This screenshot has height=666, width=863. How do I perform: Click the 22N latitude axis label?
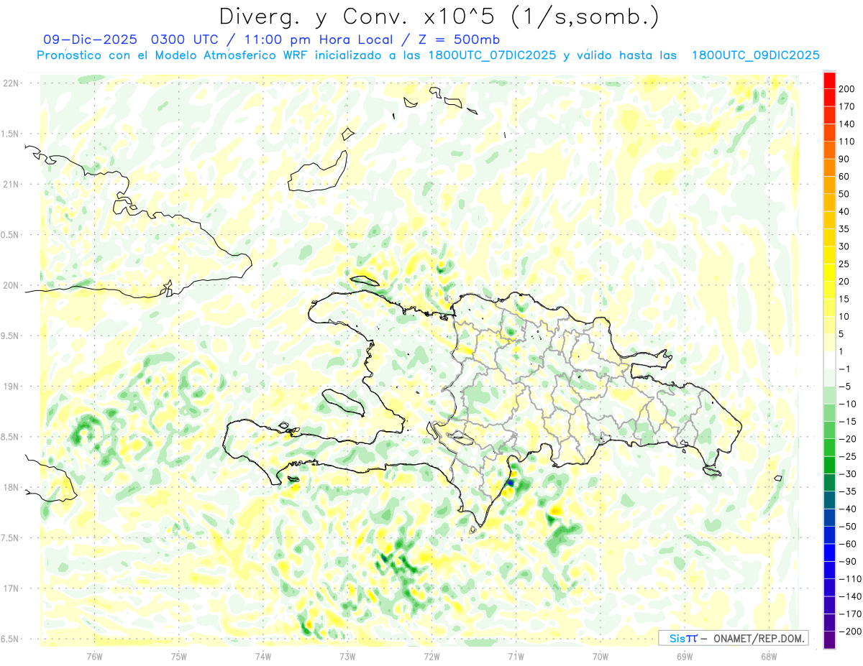tap(11, 83)
